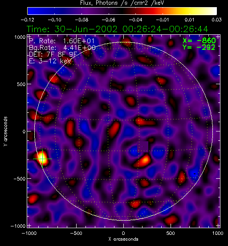Click the Flux, Photons /s /cm^2 /keV title

point(122,3)
